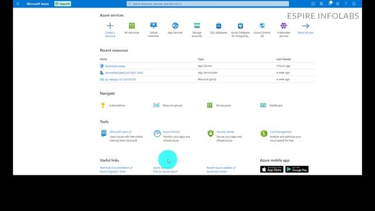Image resolution: width=375 pixels, height=211 pixels.
Task: Open Directory and subscription filter icon
Action: [322, 4]
